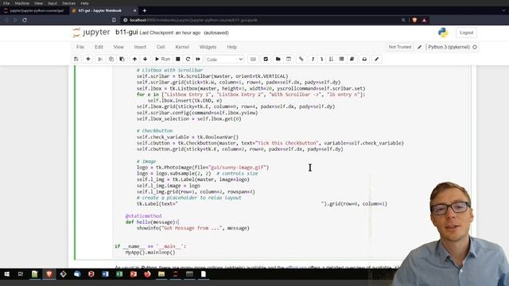Move the selected cell down with arrow icon

(x=145, y=59)
